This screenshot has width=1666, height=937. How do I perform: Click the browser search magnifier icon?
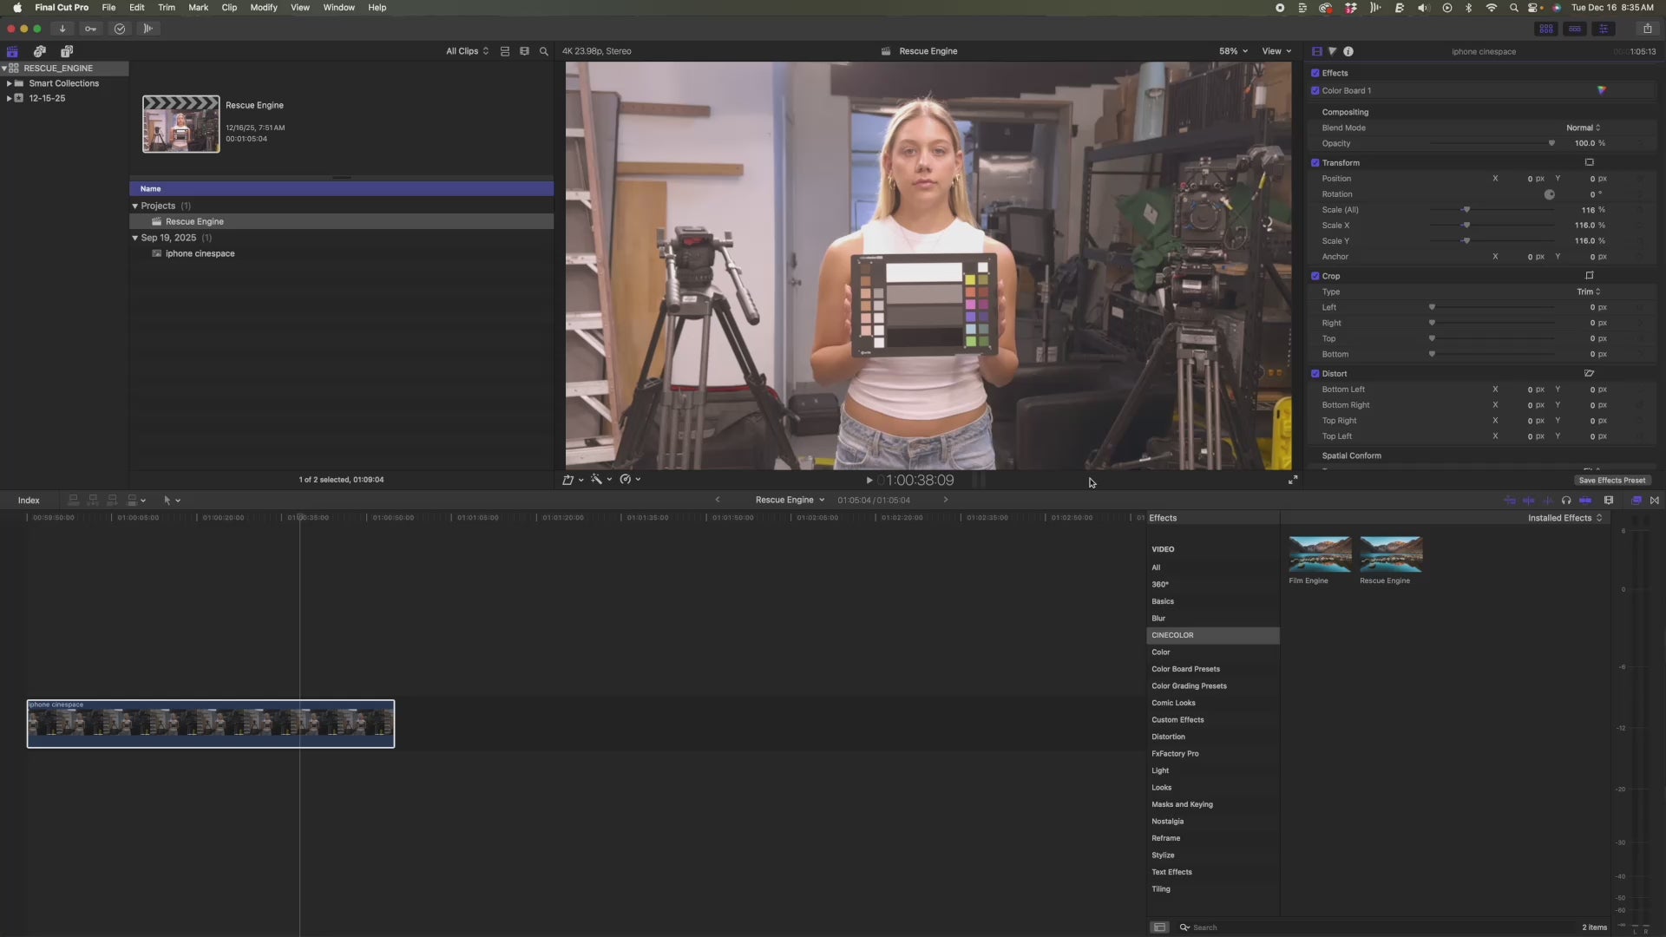pos(544,51)
